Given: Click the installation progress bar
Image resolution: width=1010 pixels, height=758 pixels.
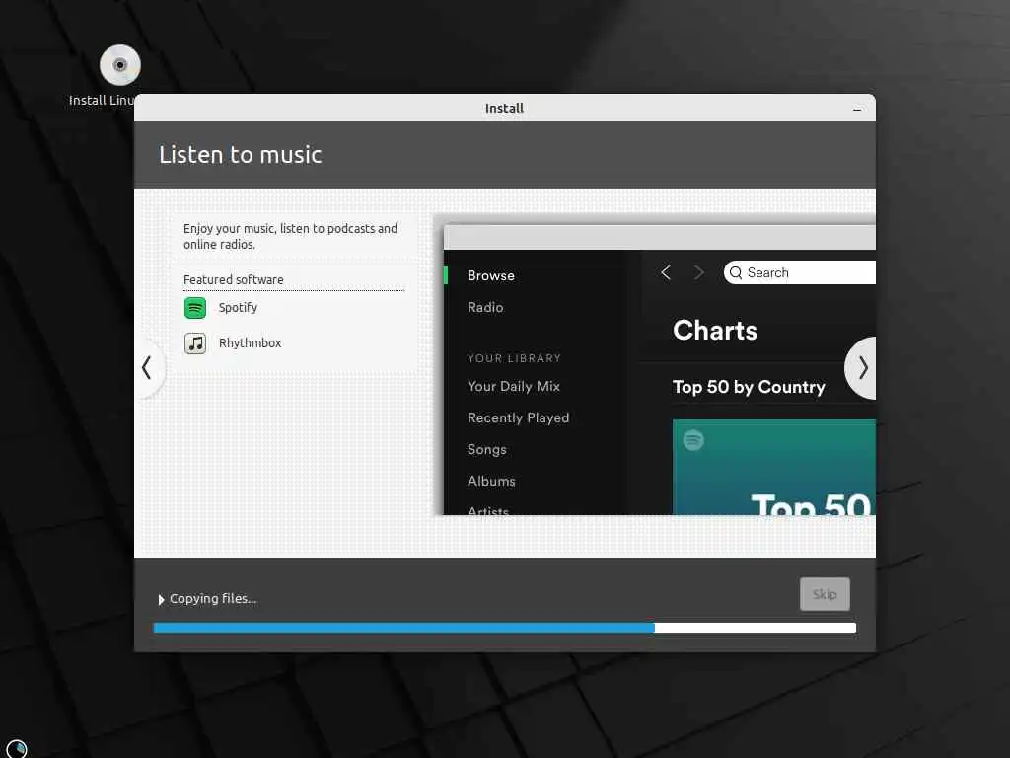Looking at the screenshot, I should click(x=504, y=628).
